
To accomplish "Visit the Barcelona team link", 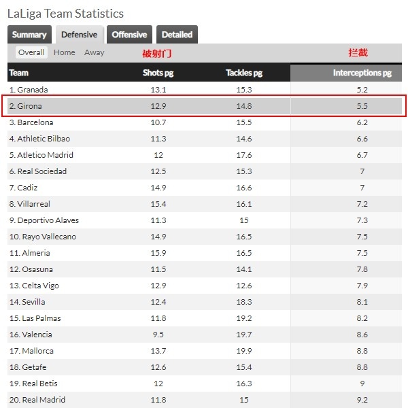I will (35, 122).
